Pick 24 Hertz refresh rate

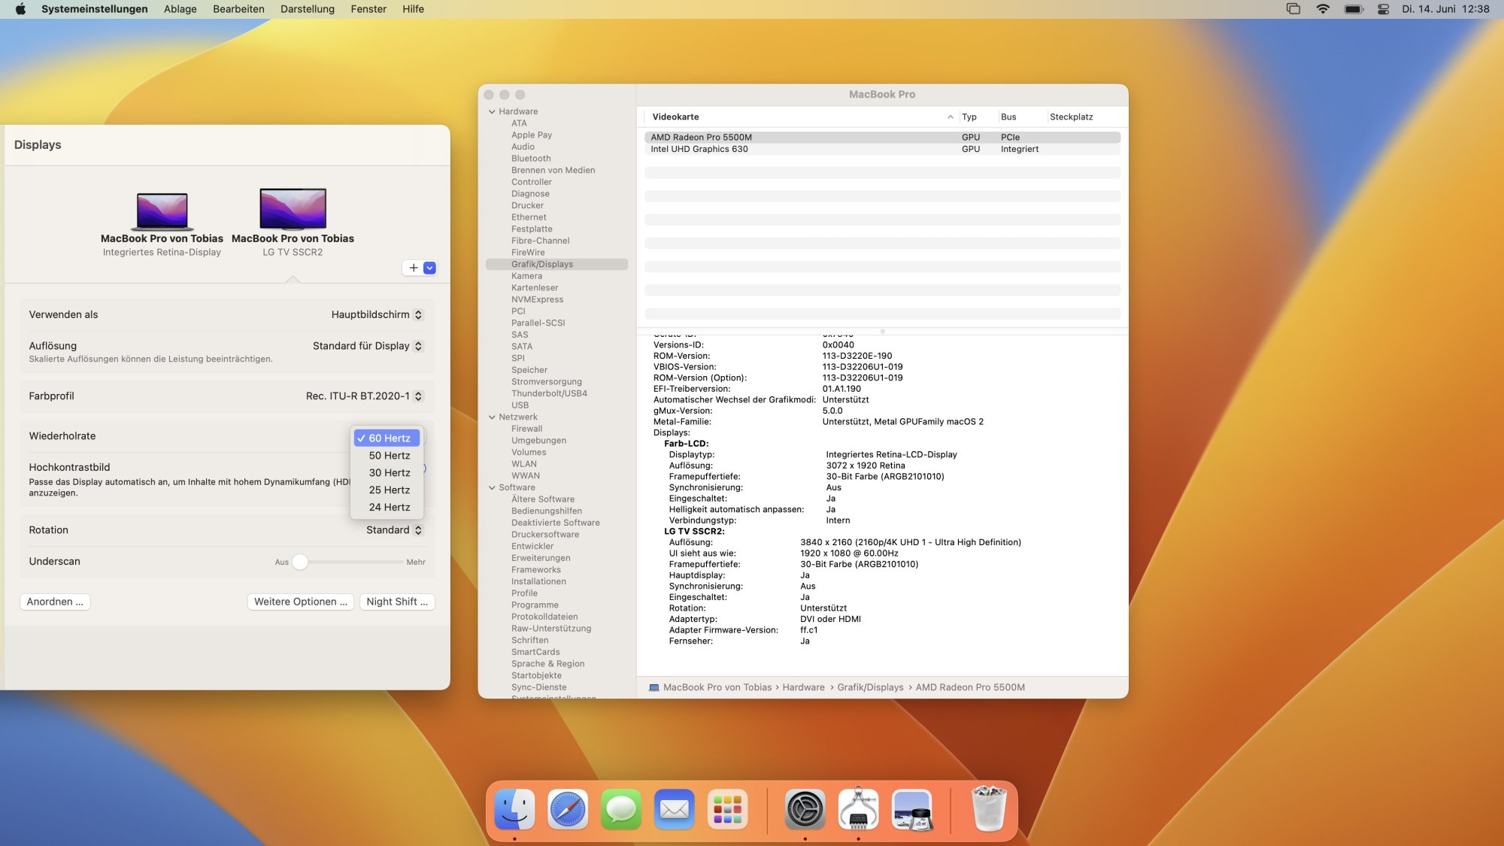389,508
